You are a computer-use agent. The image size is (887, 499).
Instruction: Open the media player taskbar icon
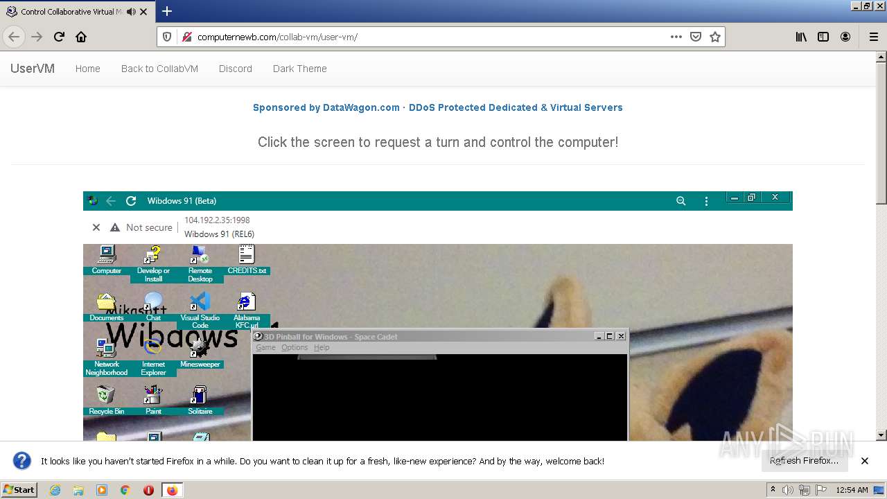point(102,490)
